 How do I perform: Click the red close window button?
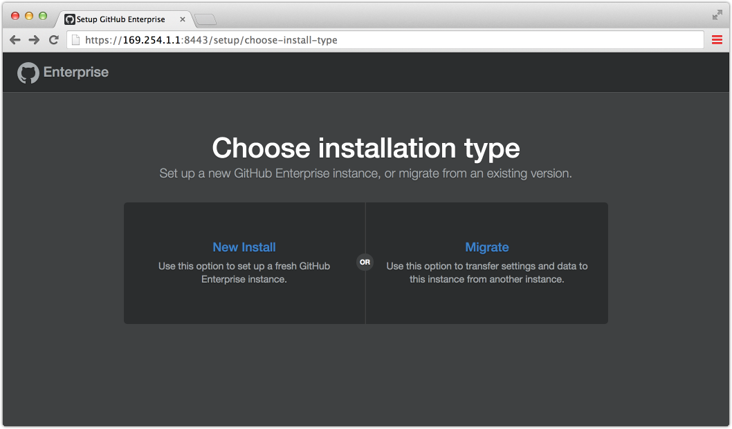[x=15, y=16]
